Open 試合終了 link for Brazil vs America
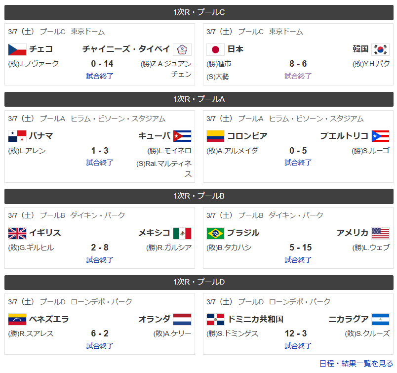This screenshot has width=397, height=373. tap(298, 259)
